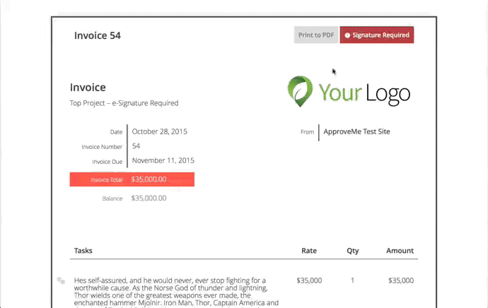Click the Tasks column header
Screen dimensions: 488x308
tap(83, 251)
